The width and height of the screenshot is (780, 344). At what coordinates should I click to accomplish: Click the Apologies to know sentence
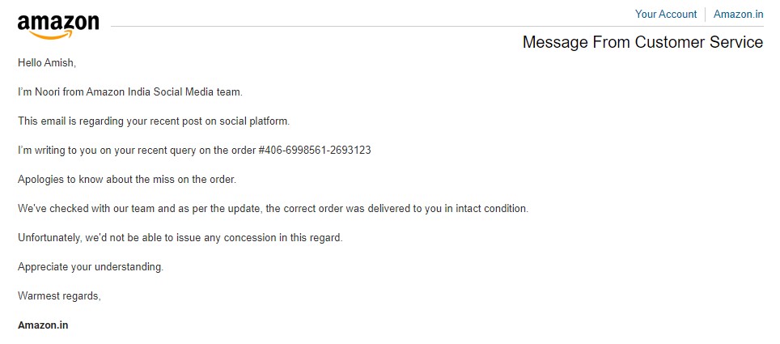(126, 179)
